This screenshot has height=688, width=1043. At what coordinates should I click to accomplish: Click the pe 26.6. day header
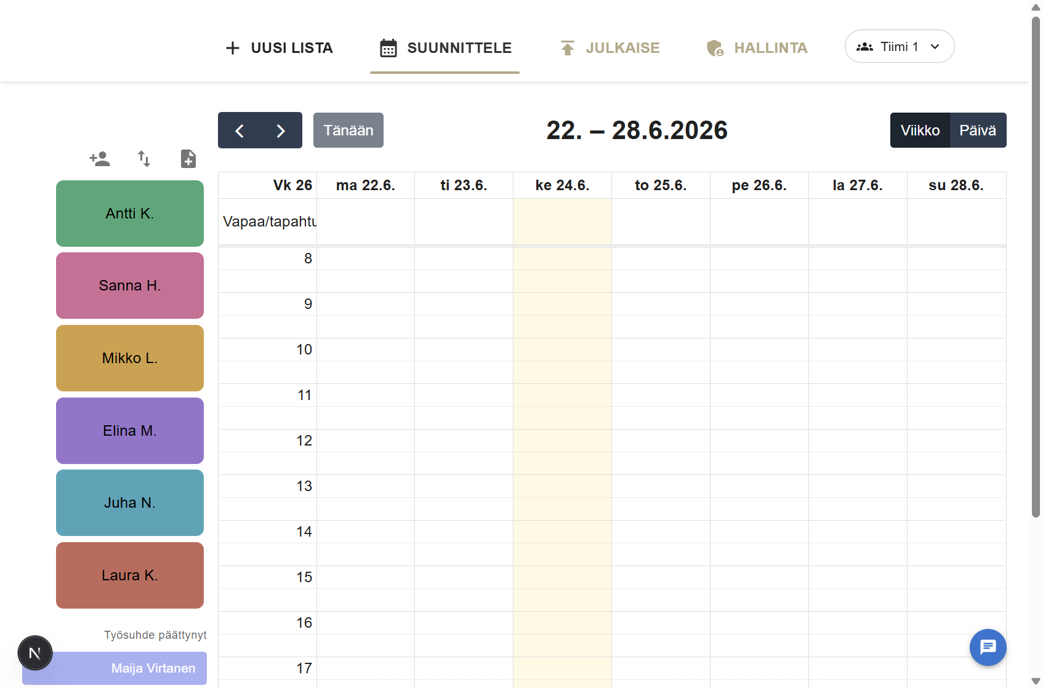coord(760,185)
